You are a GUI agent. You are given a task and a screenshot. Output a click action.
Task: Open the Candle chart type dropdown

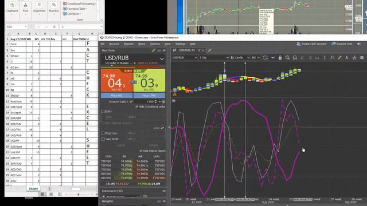[x=240, y=57]
